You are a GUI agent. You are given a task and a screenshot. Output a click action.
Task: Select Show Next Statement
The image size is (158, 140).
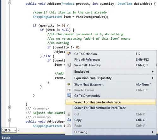111,84
